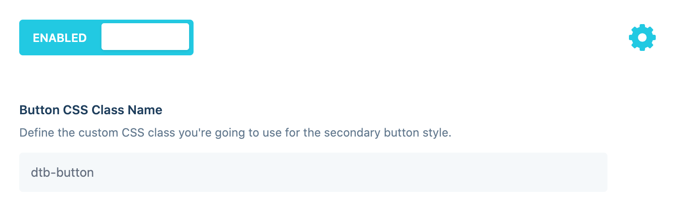Click a tooth of the settings gear icon
679x212 pixels.
pos(642,27)
